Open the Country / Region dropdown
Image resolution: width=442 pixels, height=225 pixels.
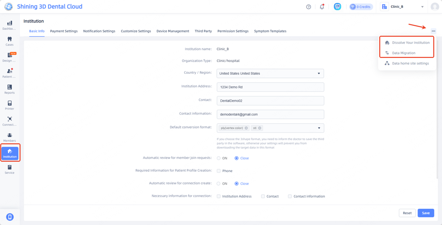[x=270, y=73]
